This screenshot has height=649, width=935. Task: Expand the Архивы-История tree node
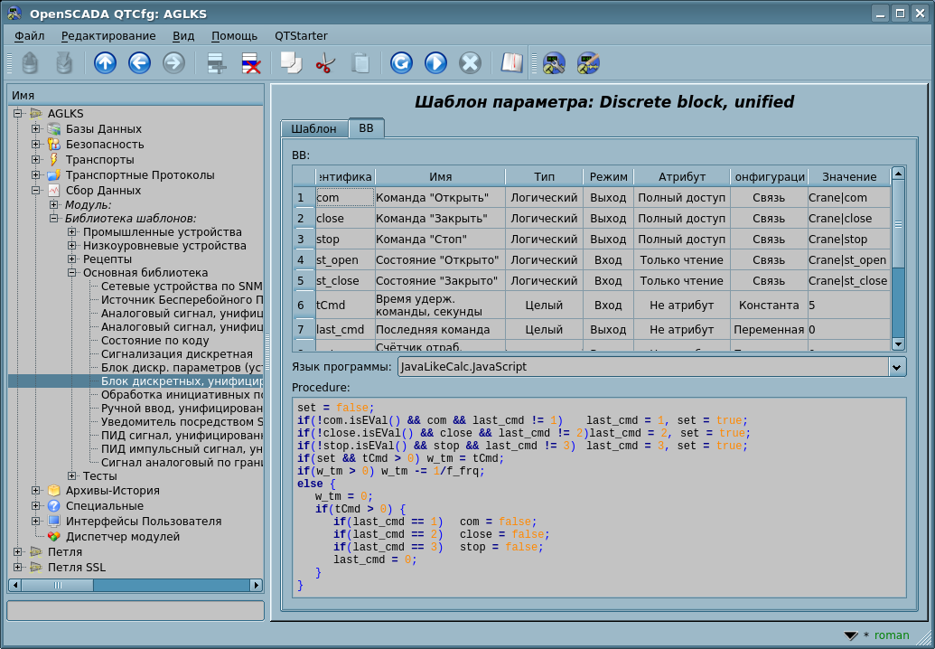(36, 491)
